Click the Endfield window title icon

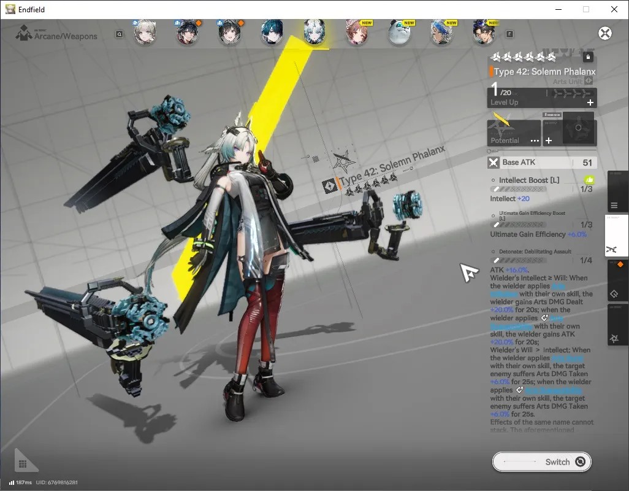[10, 9]
